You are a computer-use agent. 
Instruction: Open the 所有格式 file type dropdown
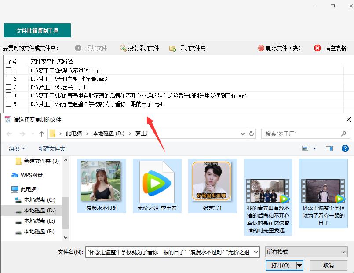point(306,252)
